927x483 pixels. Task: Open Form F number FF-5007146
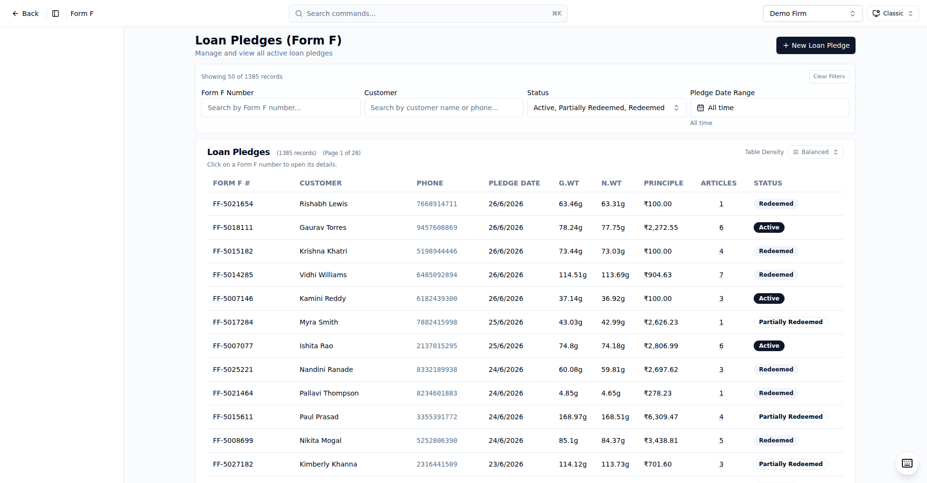click(233, 298)
